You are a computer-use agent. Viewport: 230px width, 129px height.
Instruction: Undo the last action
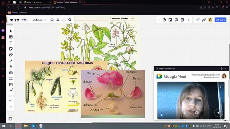11,100
